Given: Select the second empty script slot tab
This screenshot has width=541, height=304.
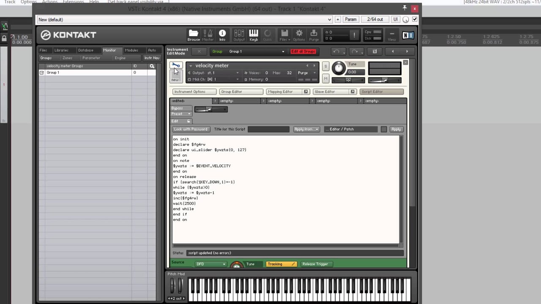Looking at the screenshot, I should point(287,101).
